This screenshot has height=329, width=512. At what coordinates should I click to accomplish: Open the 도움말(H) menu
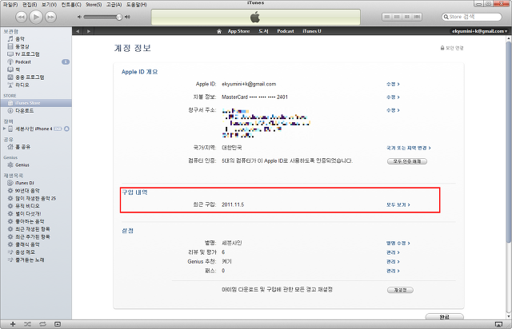click(137, 5)
